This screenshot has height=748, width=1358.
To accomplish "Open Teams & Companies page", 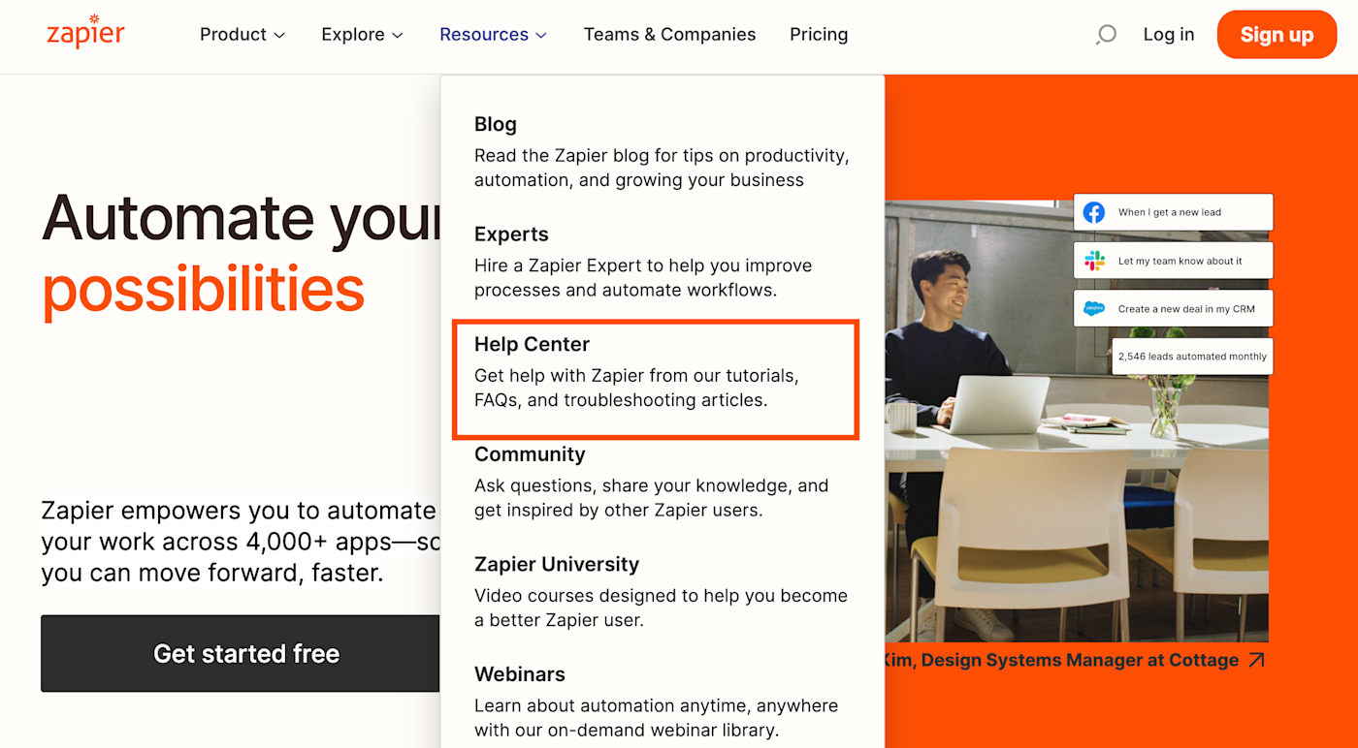I will 669,35.
